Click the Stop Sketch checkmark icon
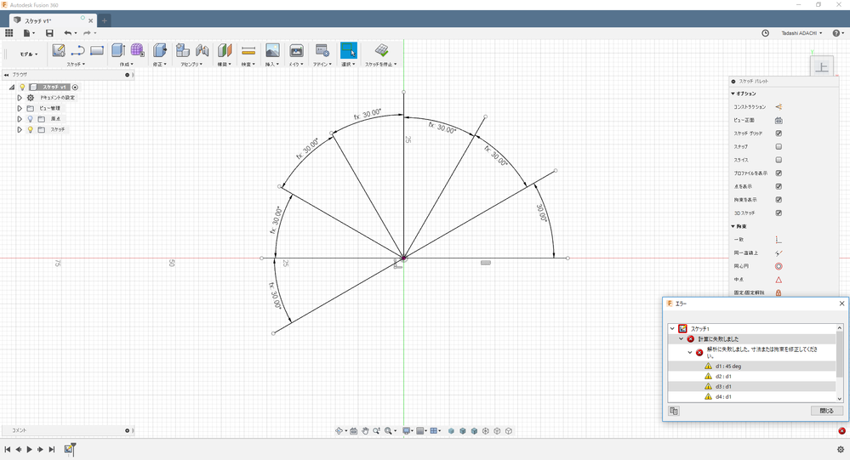 click(x=382, y=50)
